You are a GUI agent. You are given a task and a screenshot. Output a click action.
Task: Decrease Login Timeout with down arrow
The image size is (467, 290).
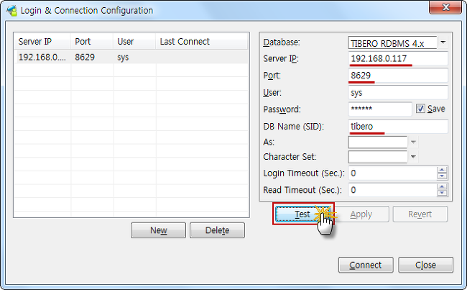[x=442, y=176]
